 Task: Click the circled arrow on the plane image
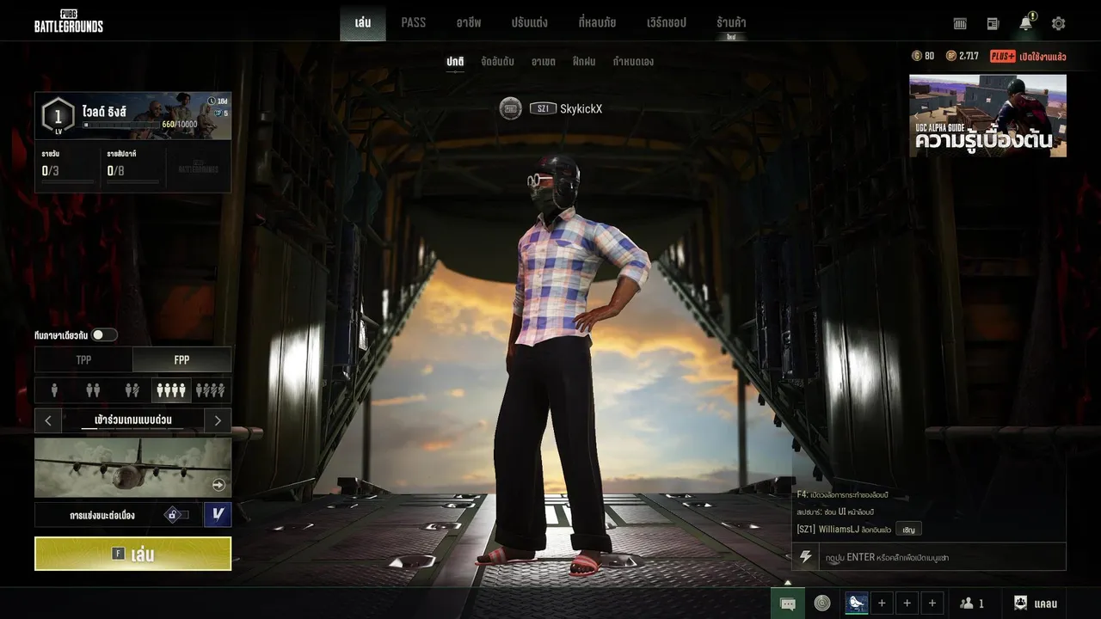pos(218,485)
